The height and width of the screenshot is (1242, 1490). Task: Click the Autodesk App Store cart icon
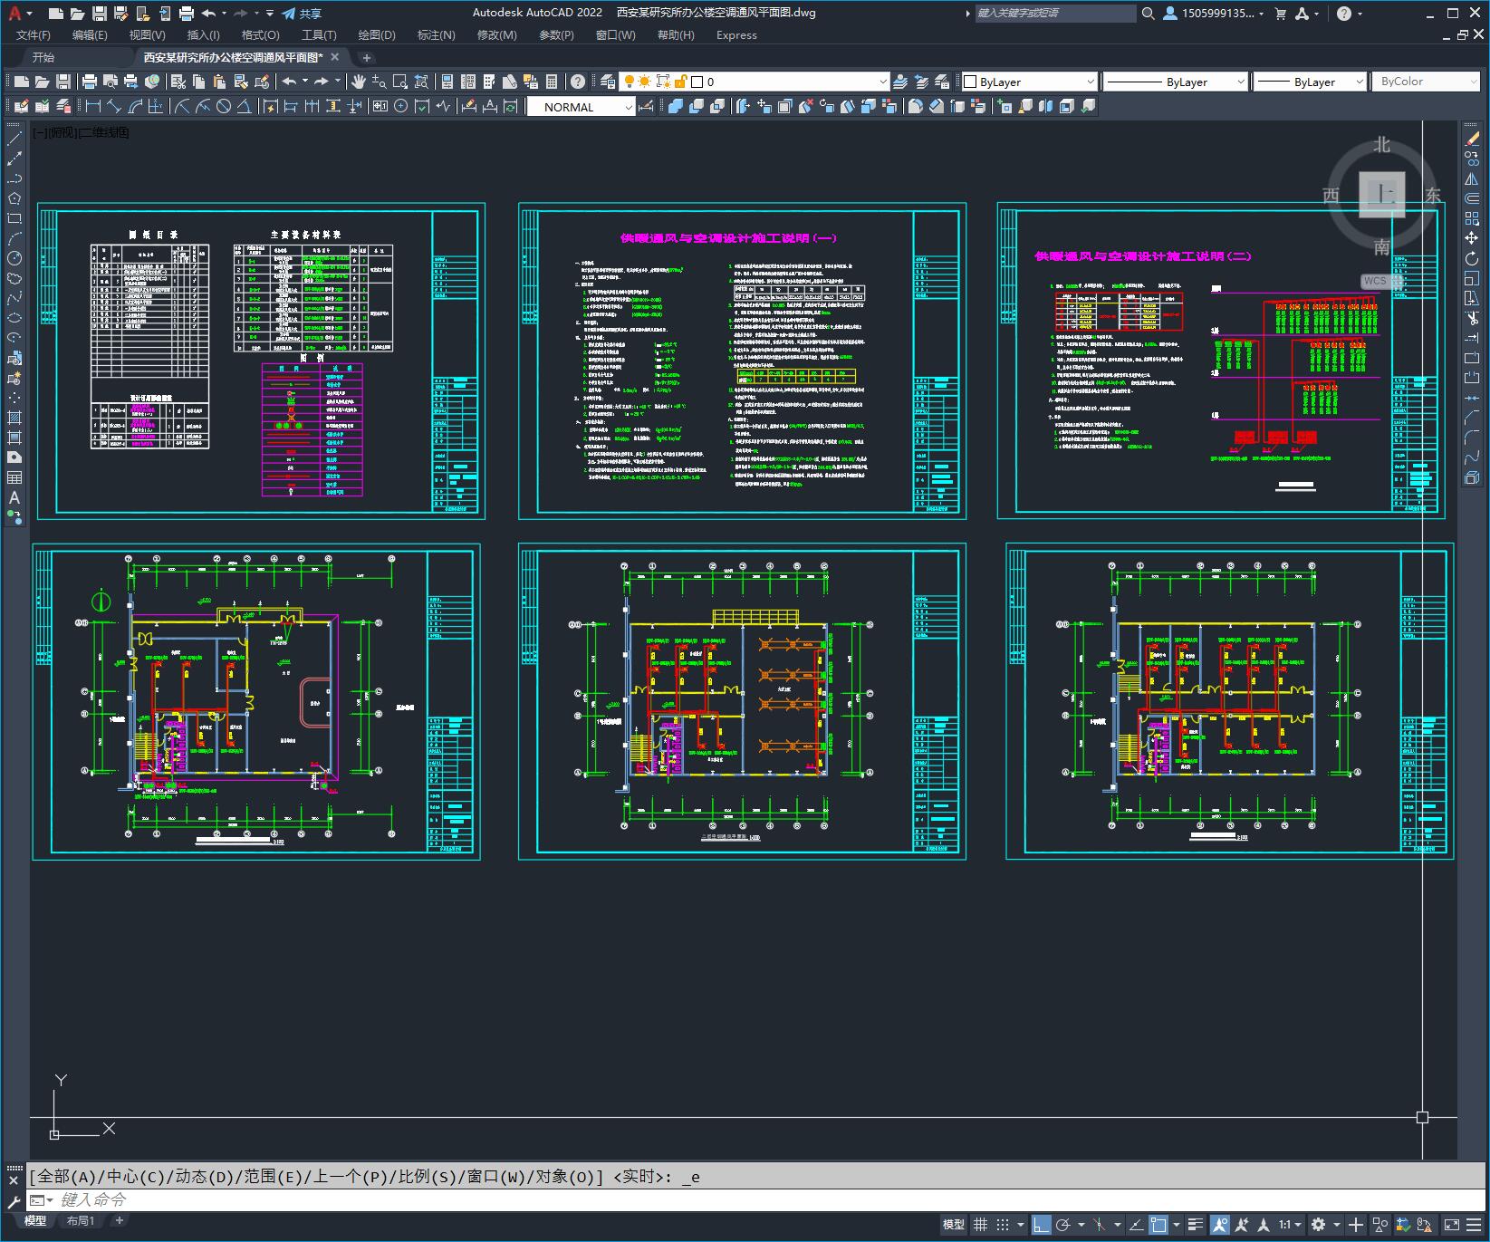click(x=1281, y=14)
